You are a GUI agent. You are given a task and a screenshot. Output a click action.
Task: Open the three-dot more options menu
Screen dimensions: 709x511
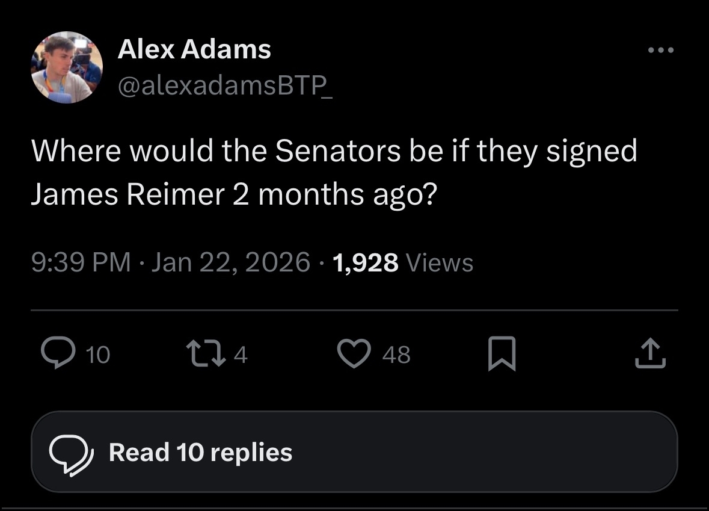(661, 51)
